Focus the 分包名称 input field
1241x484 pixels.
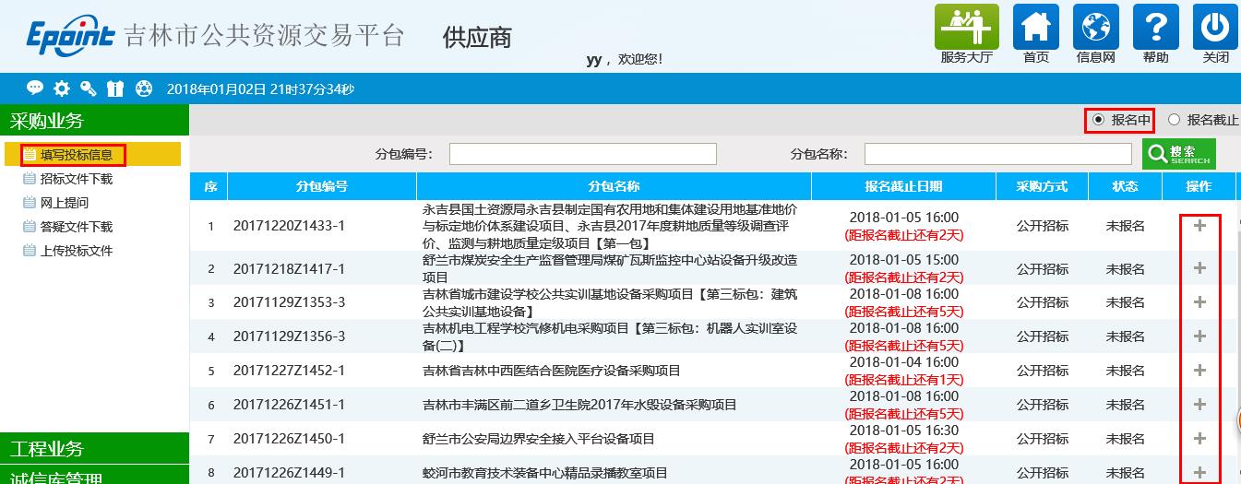998,154
